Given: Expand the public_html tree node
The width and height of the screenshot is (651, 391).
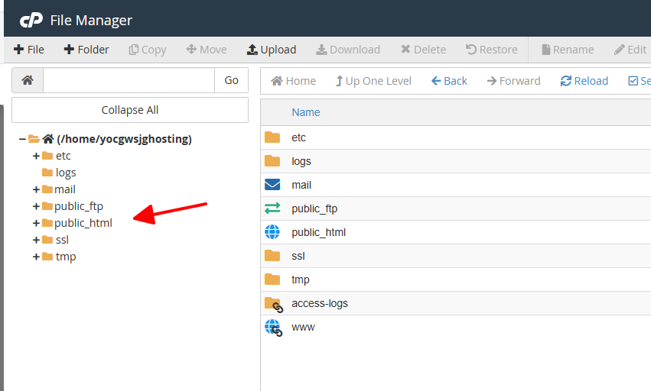Looking at the screenshot, I should pyautogui.click(x=36, y=223).
